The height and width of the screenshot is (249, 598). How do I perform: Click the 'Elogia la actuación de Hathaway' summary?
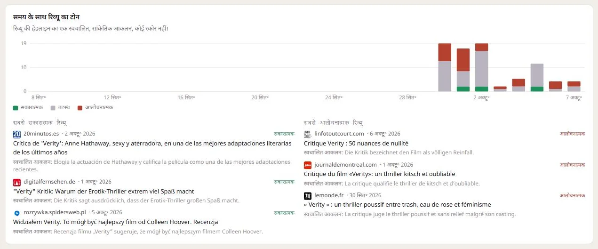coord(152,166)
